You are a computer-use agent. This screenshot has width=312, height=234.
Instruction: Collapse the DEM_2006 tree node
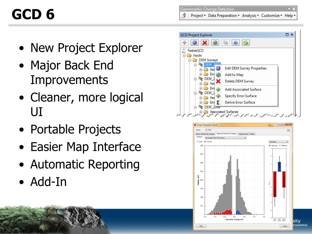pos(195,107)
